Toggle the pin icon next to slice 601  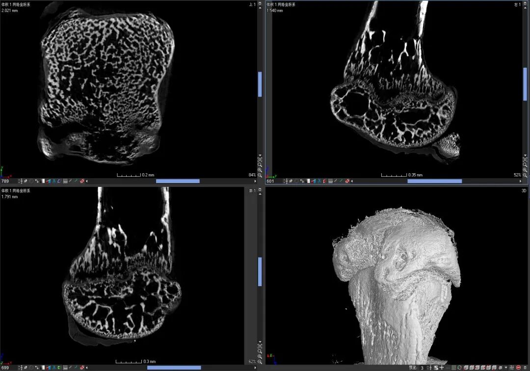291,181
